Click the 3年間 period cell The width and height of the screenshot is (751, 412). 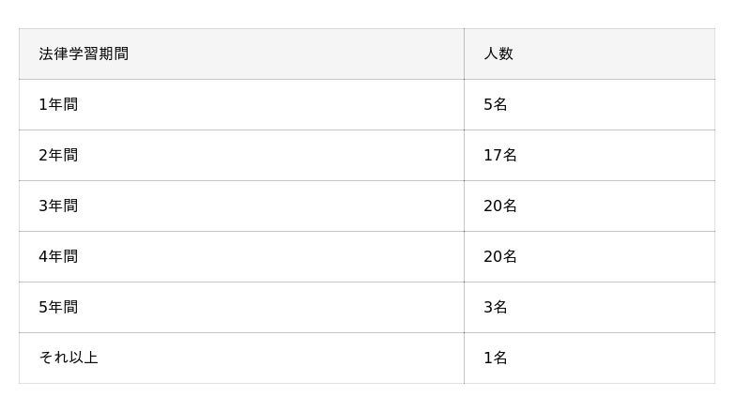pos(58,206)
